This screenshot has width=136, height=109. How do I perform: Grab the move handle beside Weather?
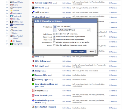7,11
